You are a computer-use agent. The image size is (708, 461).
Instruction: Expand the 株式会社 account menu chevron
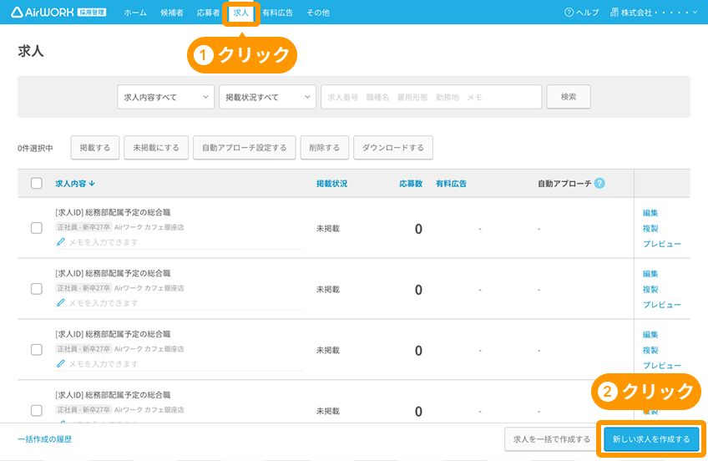pos(695,13)
